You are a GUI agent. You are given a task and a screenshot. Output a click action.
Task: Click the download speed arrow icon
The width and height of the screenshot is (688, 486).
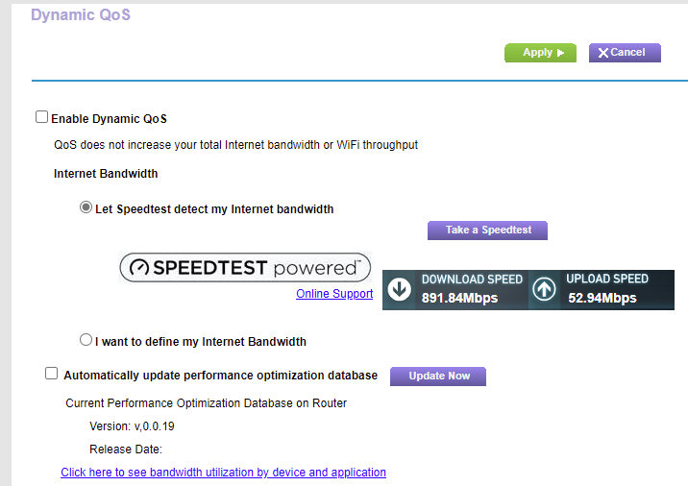(401, 289)
